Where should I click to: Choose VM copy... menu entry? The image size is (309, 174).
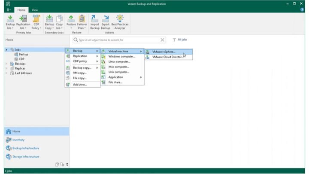(82, 73)
